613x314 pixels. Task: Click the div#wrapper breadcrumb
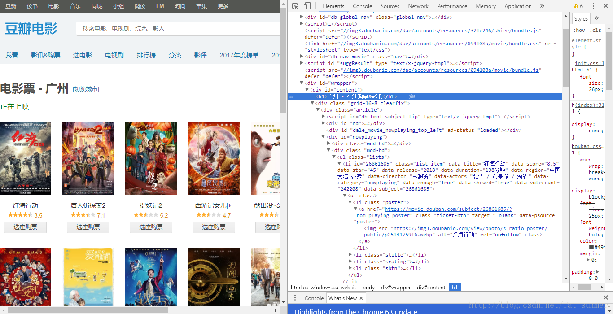pyautogui.click(x=396, y=288)
